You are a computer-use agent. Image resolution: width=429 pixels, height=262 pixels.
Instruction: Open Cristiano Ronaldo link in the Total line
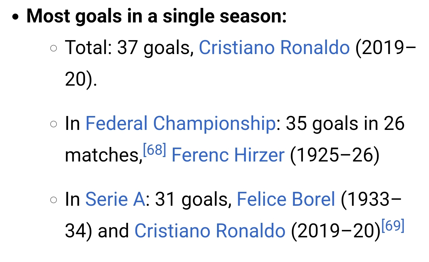tap(274, 48)
